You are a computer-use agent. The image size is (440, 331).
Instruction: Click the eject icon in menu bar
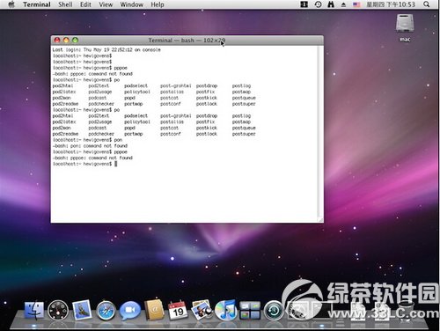pyautogui.click(x=343, y=4)
